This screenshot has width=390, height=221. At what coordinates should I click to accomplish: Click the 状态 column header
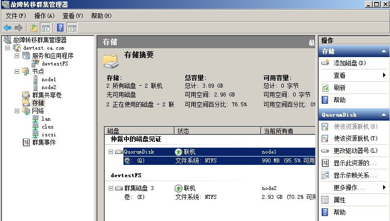218,131
